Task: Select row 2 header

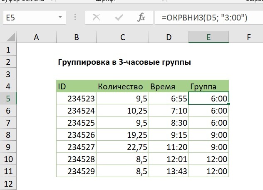Action: [8, 62]
